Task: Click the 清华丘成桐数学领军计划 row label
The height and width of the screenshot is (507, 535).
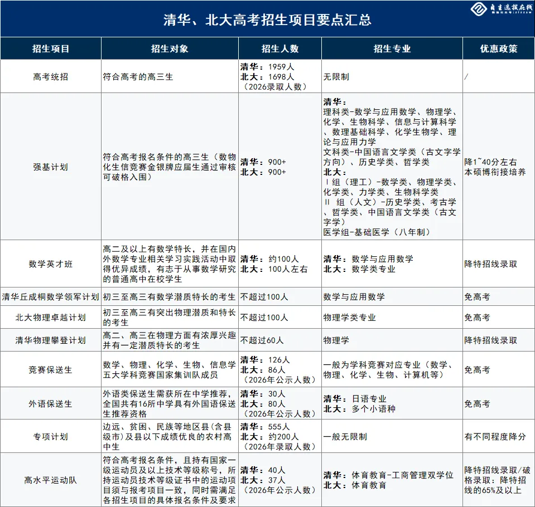Action: point(51,296)
